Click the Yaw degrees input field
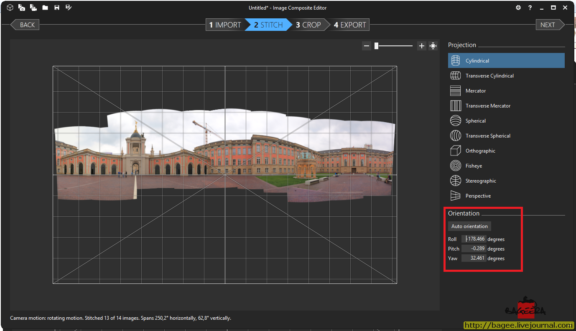576x331 pixels. click(474, 258)
